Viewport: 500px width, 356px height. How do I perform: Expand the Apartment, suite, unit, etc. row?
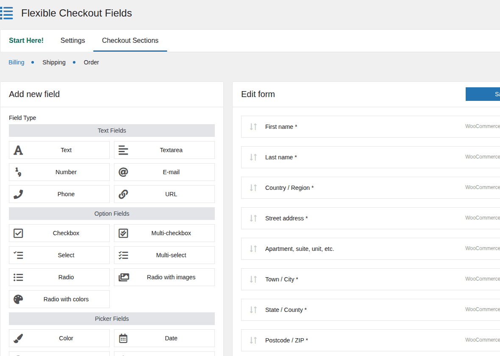[x=370, y=248]
